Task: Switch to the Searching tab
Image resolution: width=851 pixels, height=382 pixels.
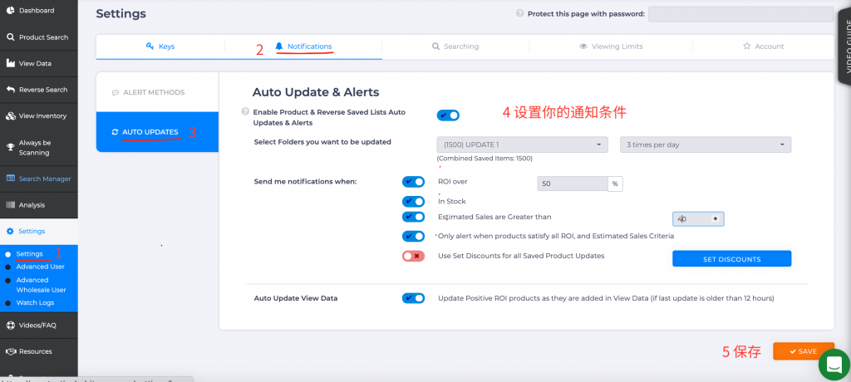Action: [x=455, y=47]
